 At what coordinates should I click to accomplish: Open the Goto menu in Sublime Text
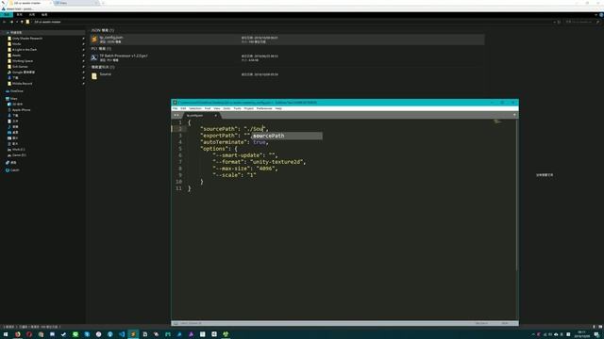pos(226,109)
